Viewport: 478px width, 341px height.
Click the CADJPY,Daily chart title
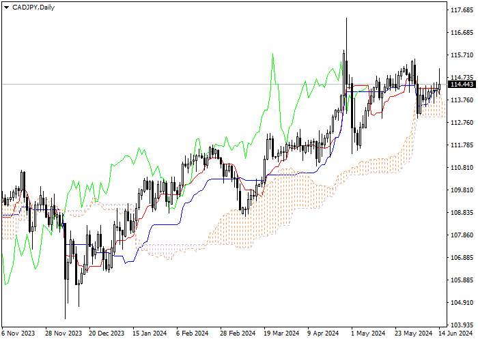pos(33,8)
